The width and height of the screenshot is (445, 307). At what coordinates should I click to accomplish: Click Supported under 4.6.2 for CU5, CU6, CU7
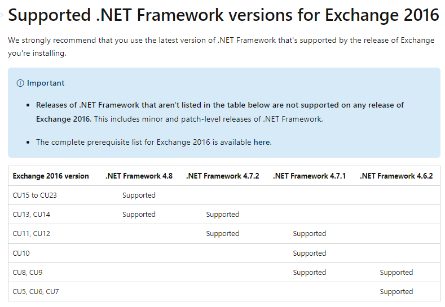coord(396,291)
